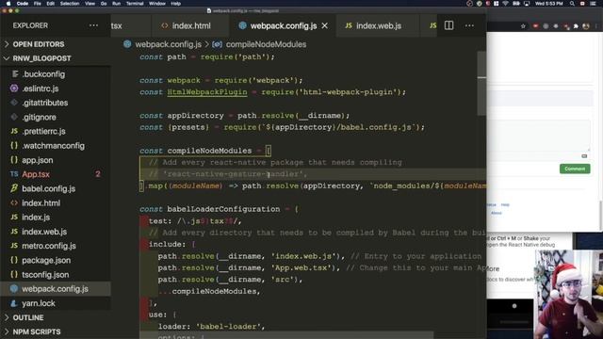Open package.json file
The image size is (603, 339).
pos(46,260)
